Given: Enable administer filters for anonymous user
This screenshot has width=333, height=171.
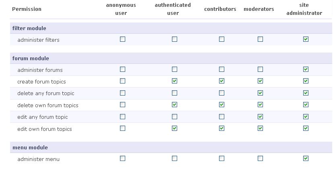Looking at the screenshot, I should (122, 39).
